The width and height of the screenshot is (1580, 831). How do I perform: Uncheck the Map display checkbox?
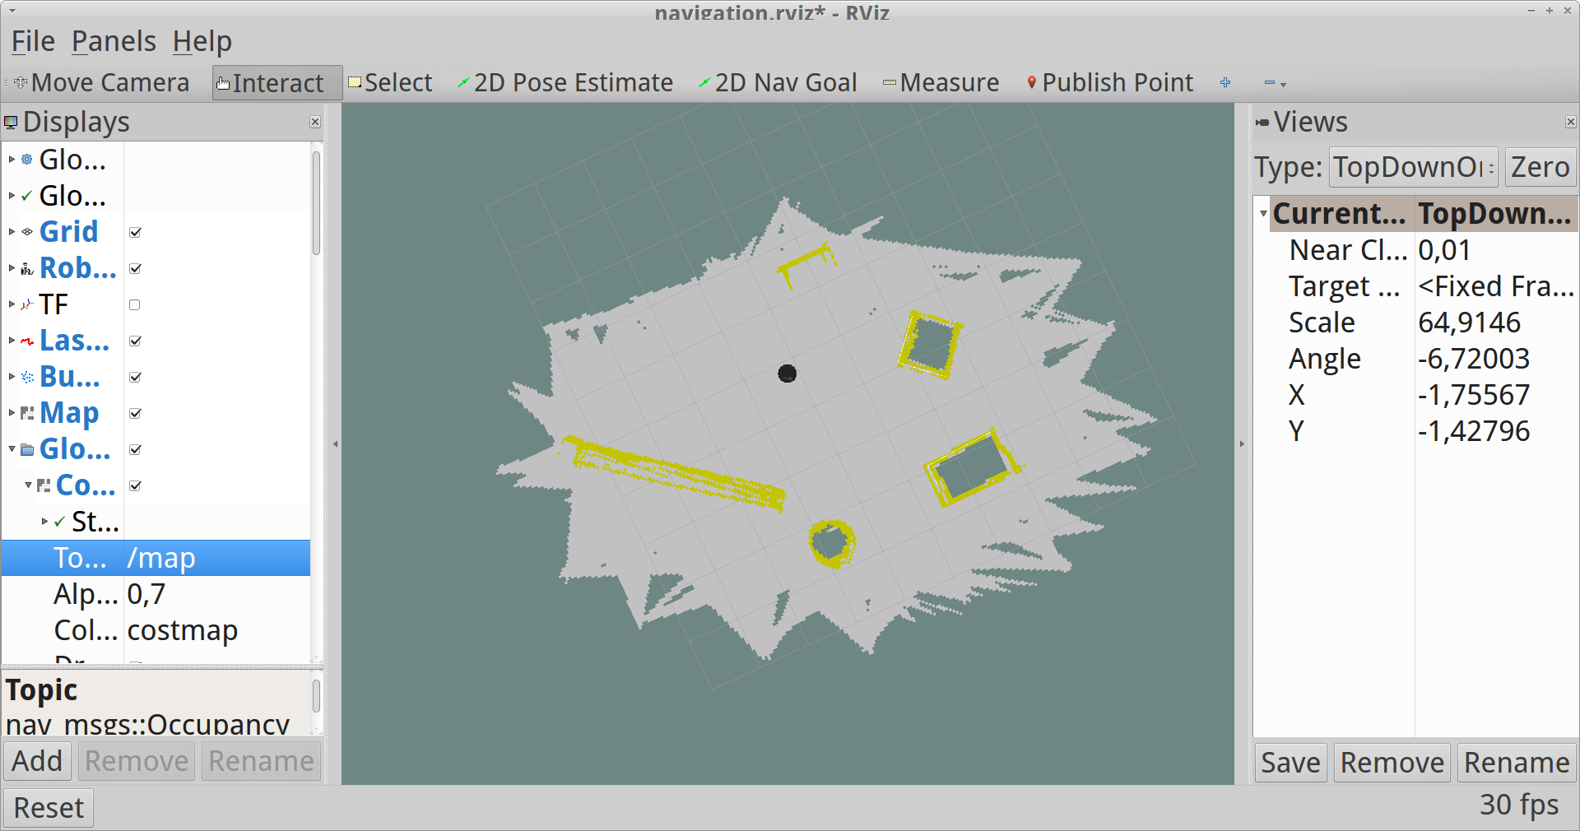point(135,414)
